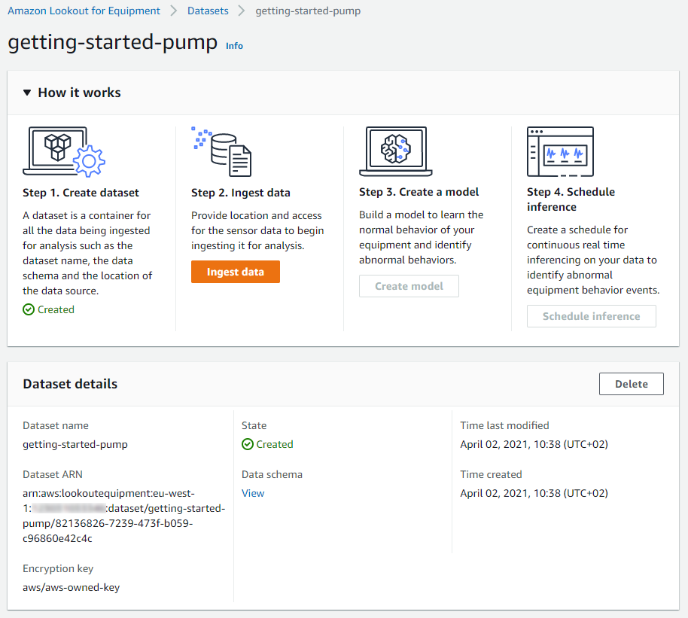Click the large getting-started-pump page title

click(x=113, y=43)
